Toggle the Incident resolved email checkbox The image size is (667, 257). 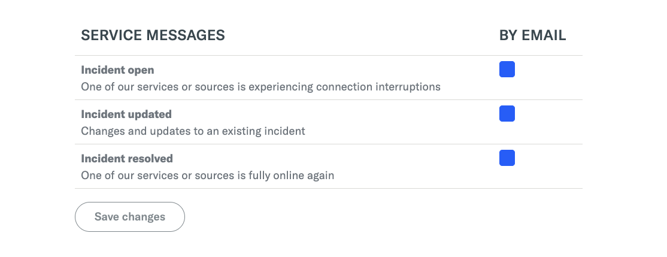[x=507, y=158]
